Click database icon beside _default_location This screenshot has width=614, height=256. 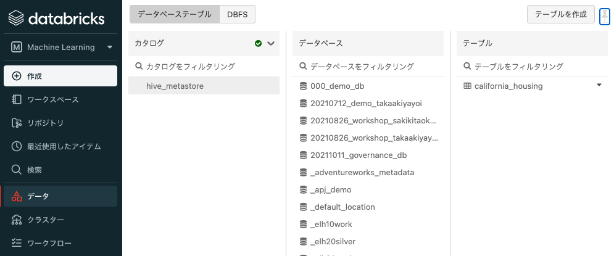pos(303,207)
